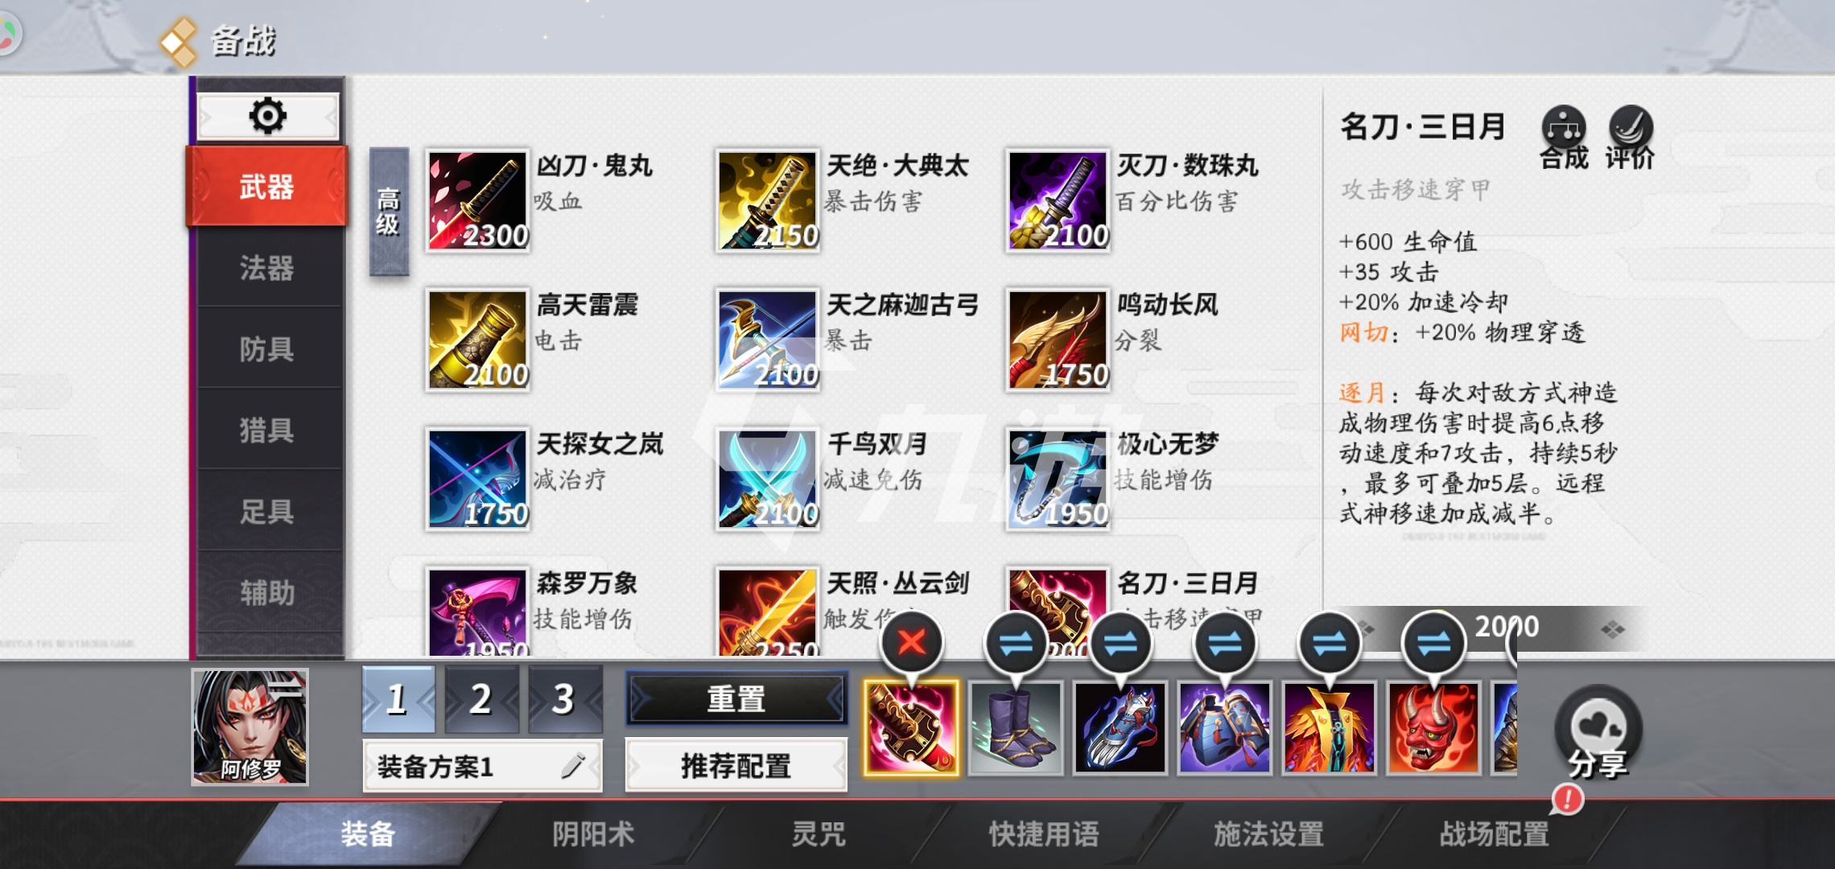Click the 推荐配置 recommended setup button

click(x=736, y=766)
